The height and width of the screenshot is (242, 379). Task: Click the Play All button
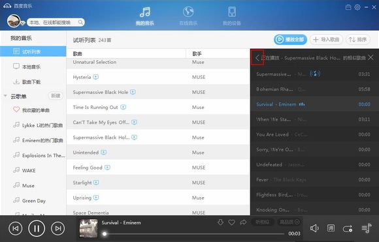pos(290,39)
